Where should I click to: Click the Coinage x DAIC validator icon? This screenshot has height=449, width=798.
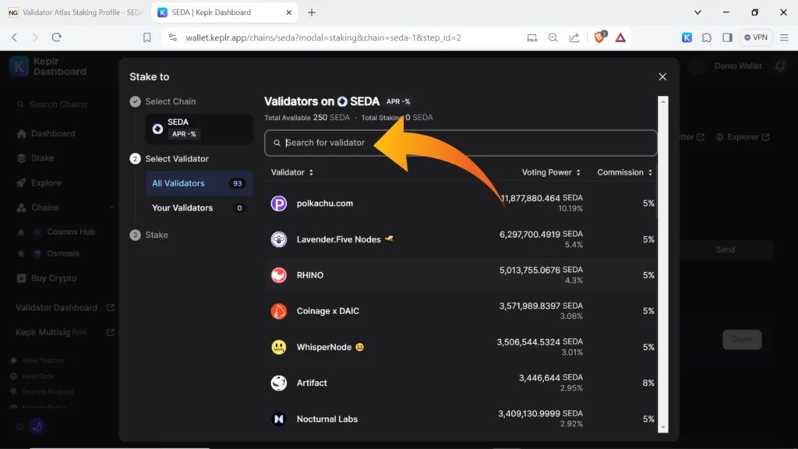(279, 311)
